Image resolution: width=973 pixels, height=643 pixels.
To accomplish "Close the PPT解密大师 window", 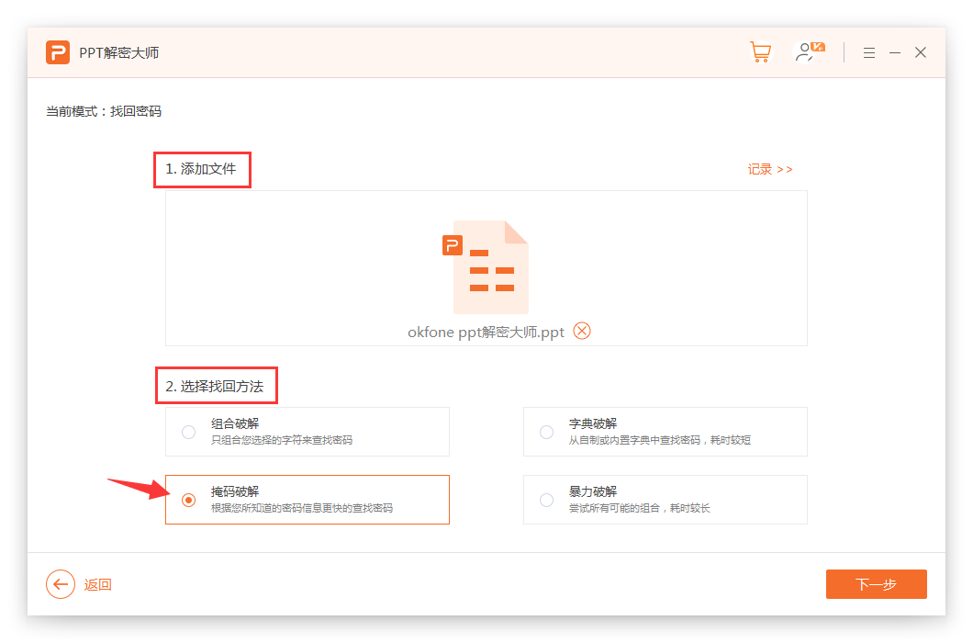I will coord(921,52).
